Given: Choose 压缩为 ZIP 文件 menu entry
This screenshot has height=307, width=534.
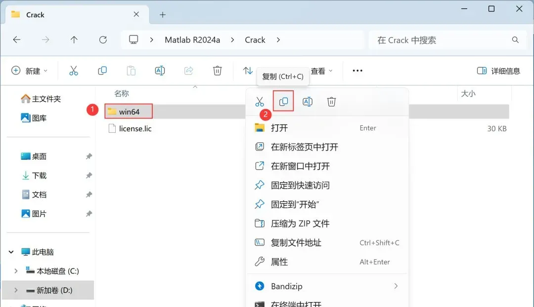Looking at the screenshot, I should tap(327, 224).
